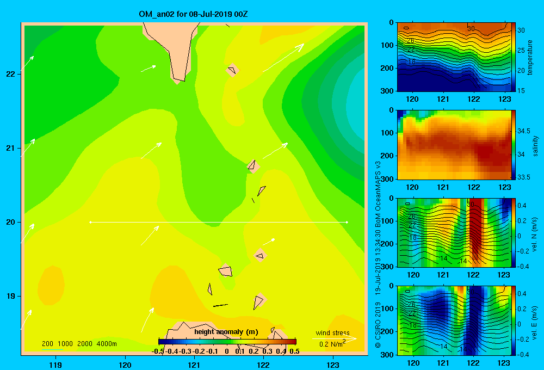This screenshot has height=370, width=544.
Task: Click the "0.5" tick on height anomaly scale
Action: pyautogui.click(x=294, y=351)
